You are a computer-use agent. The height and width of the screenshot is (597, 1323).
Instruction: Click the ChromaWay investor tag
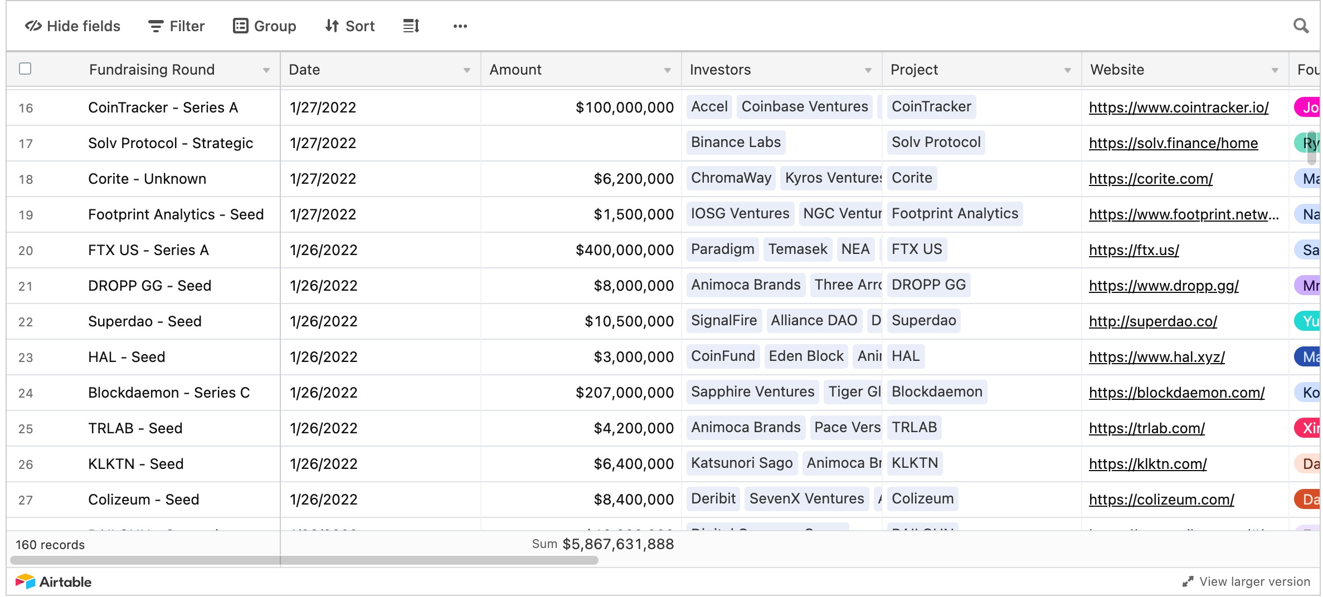click(731, 178)
